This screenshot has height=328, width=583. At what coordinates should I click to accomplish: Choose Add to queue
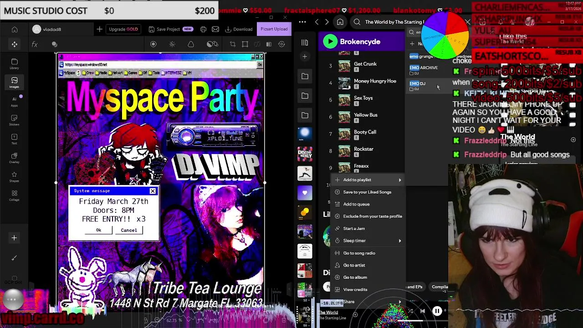(x=369, y=204)
